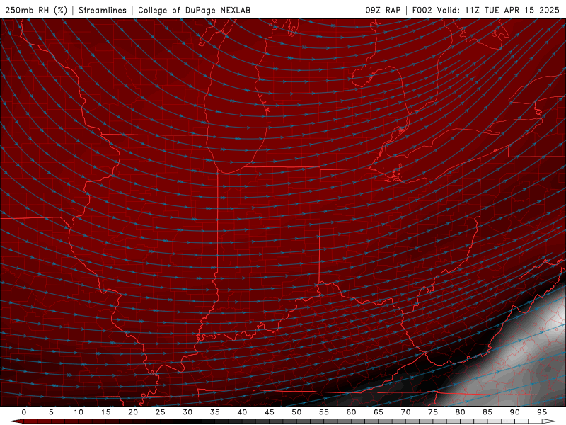
Task: Click "Valid: 11Z TUE APR 15 2025" text
Action: [x=498, y=10]
